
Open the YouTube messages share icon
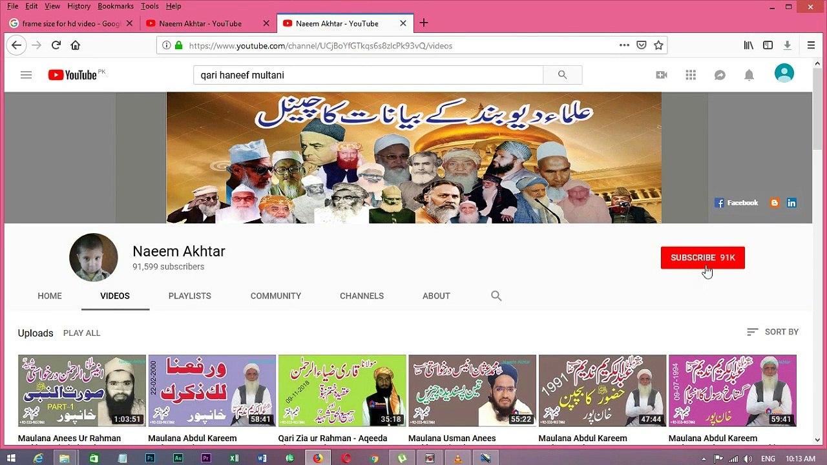(720, 75)
